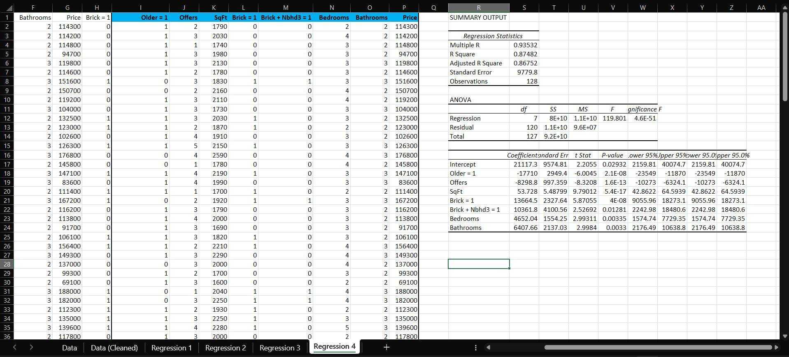Switch to Regression 3 sheet

coord(279,348)
